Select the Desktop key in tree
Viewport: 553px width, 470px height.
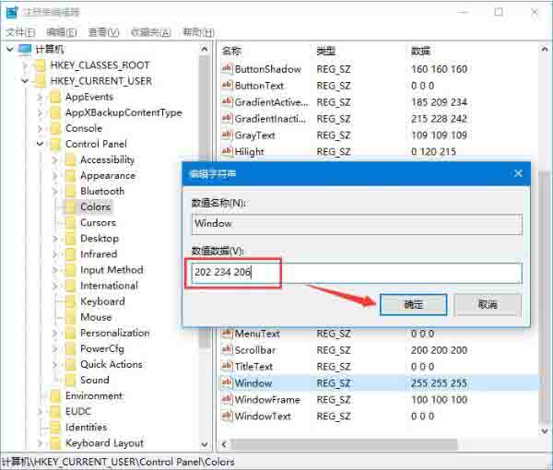(x=99, y=239)
